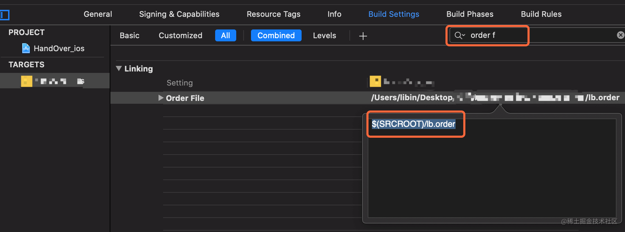Click the plus icon to add build setting

tap(363, 36)
